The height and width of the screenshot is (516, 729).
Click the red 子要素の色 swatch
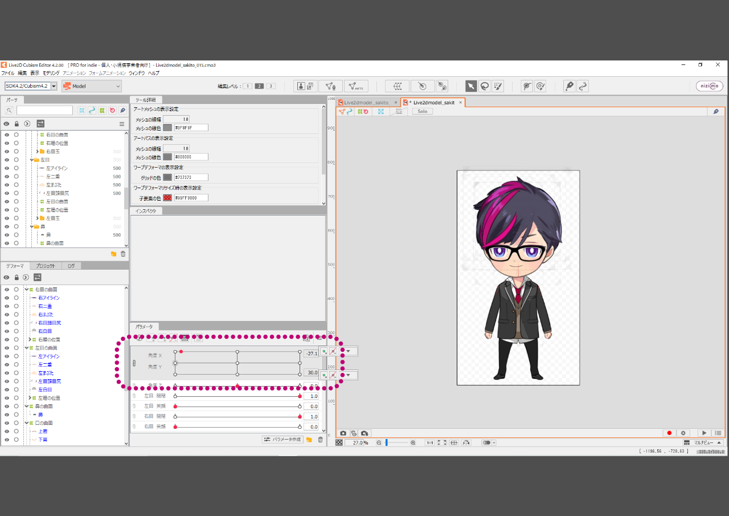(x=167, y=198)
